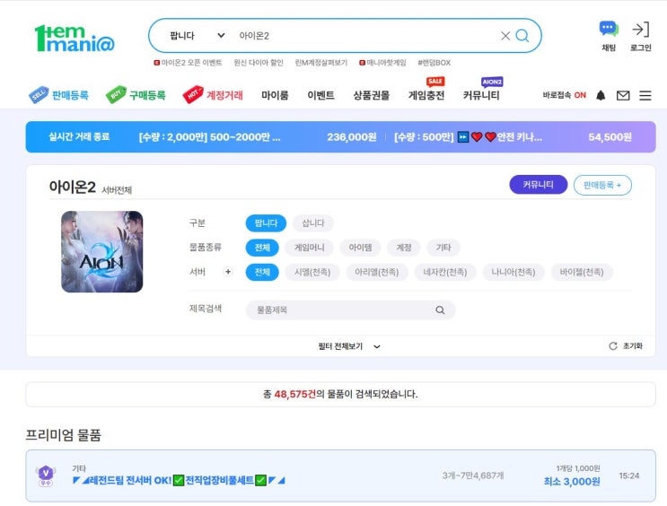Click the 판매등록 + button
The image size is (667, 506).
(x=602, y=186)
